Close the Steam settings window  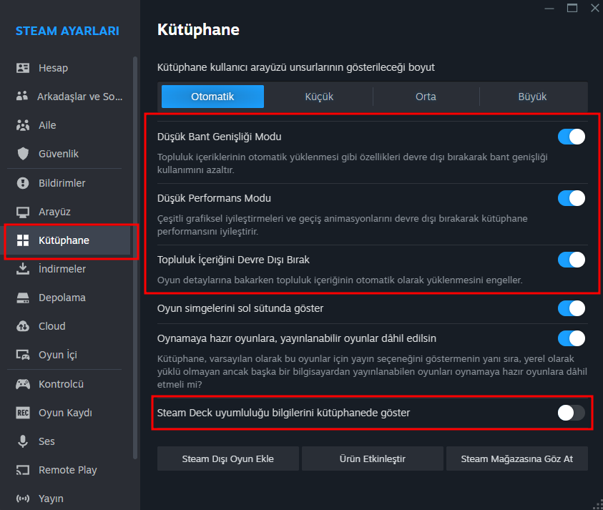click(595, 8)
